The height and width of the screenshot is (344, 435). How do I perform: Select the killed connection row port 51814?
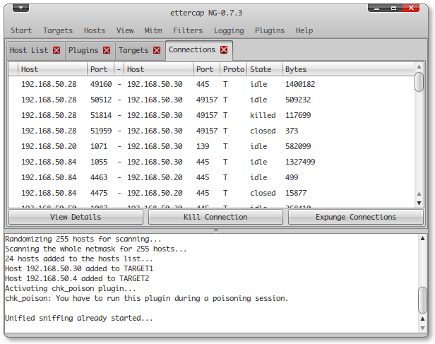212,115
